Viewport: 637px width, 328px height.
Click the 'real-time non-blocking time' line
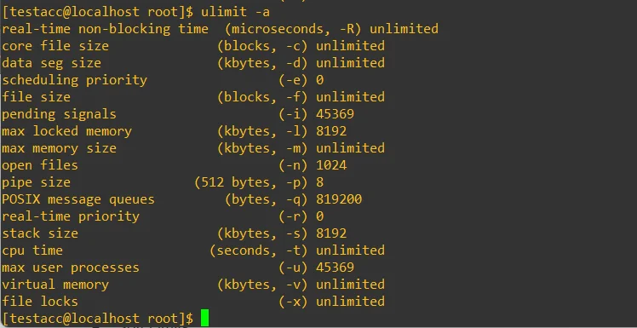click(x=221, y=29)
